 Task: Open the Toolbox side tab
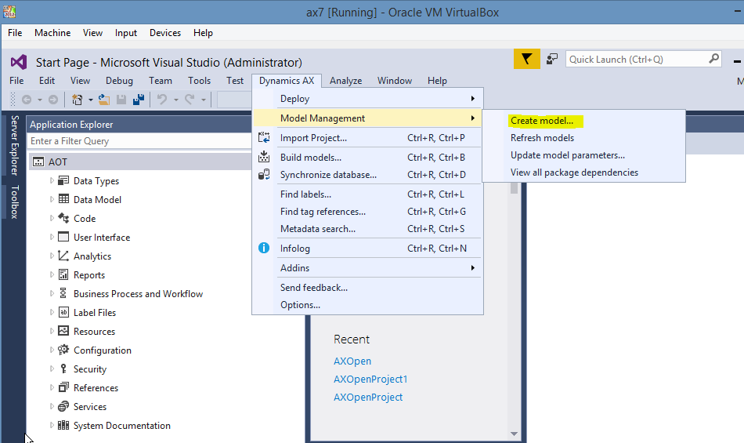15,202
